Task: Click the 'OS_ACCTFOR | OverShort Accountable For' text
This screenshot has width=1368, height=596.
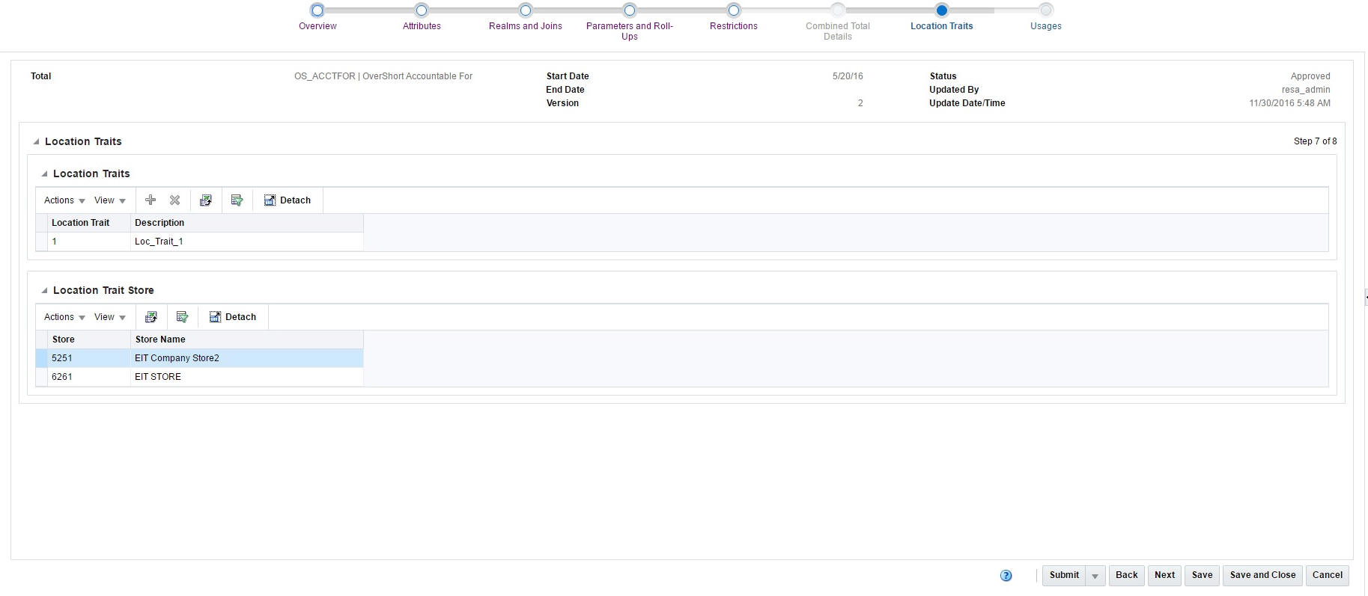Action: [x=383, y=76]
